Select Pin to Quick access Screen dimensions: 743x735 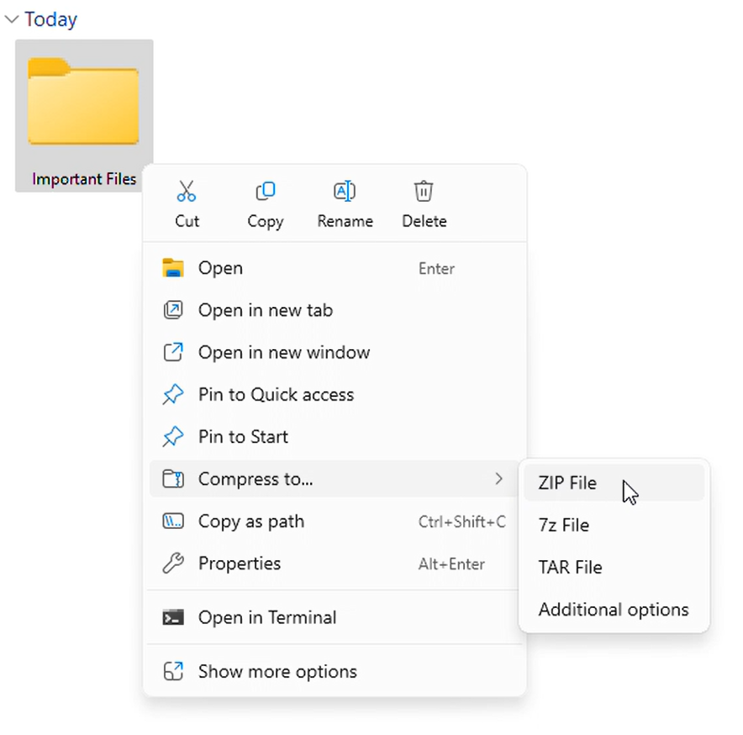point(334,395)
